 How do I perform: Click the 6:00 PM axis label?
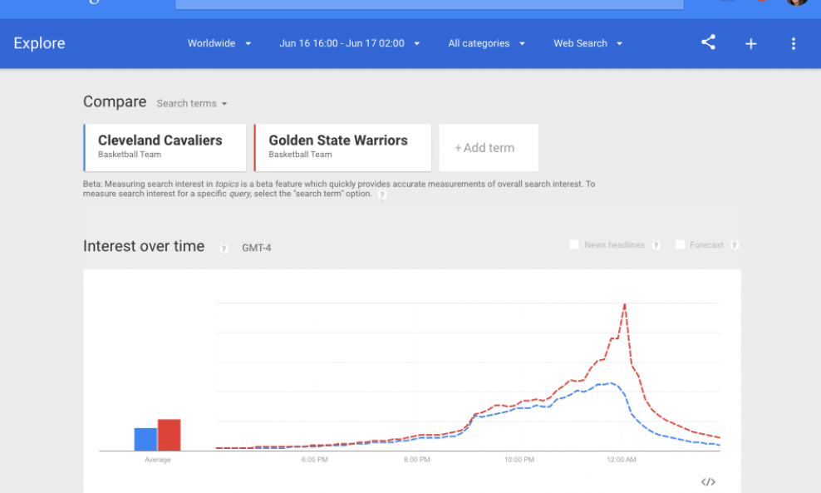315,460
